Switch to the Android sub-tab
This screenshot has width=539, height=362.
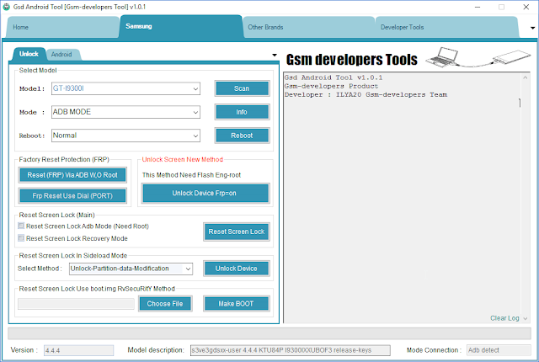pyautogui.click(x=61, y=54)
